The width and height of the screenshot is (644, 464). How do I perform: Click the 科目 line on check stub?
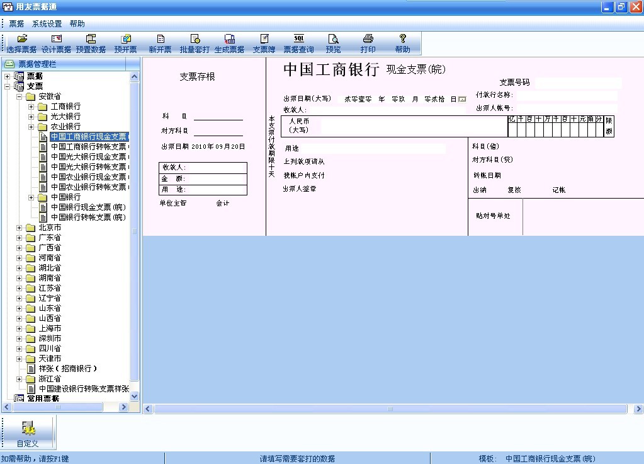pyautogui.click(x=218, y=117)
